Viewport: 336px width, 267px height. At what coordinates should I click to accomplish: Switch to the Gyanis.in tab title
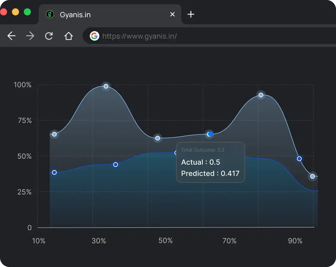click(75, 15)
